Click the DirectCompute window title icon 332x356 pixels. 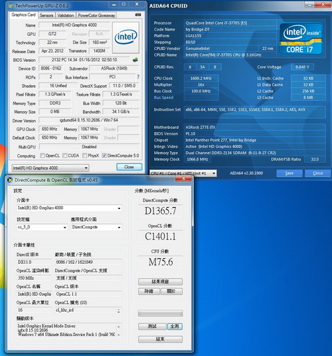coord(10,180)
